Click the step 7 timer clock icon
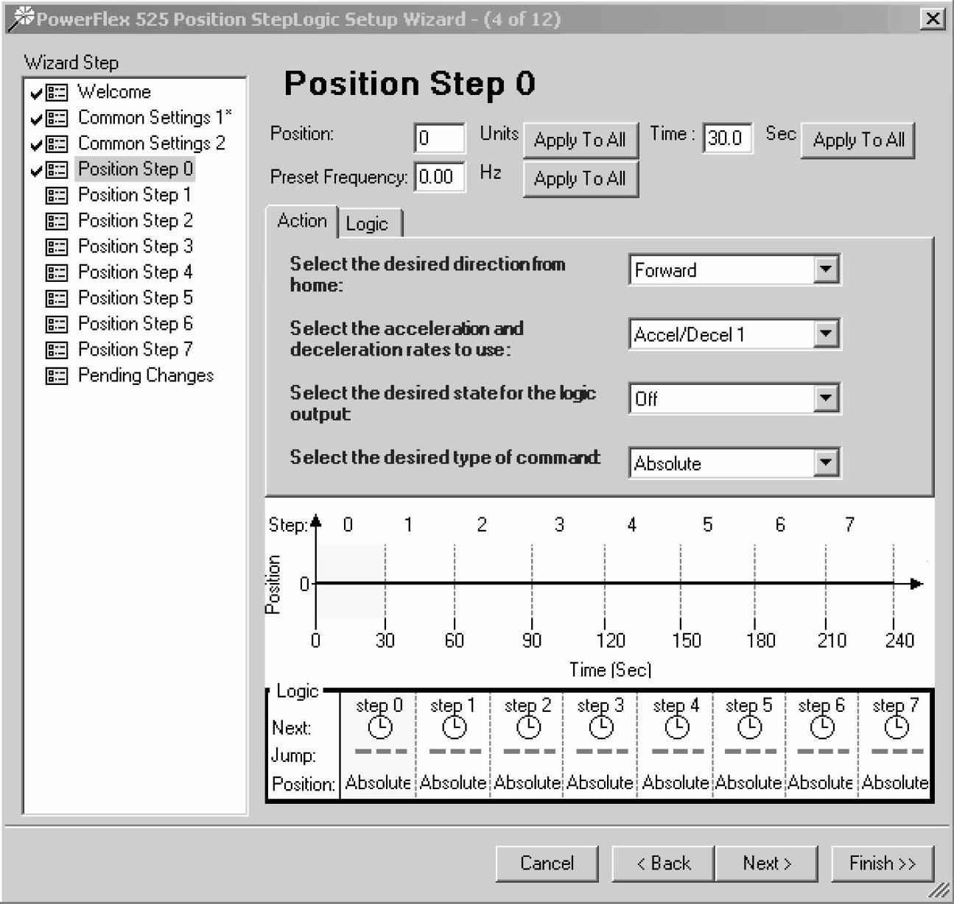Viewport: 954px width, 904px height. (896, 728)
